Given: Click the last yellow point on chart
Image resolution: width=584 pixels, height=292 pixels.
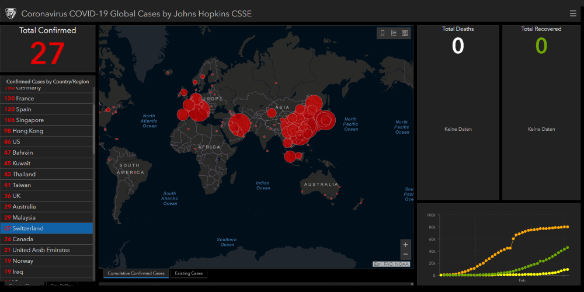Looking at the screenshot, I should tap(567, 269).
